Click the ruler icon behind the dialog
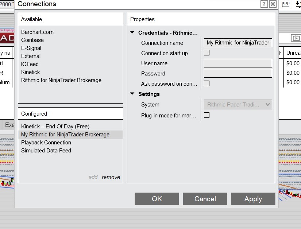 coord(285,4)
